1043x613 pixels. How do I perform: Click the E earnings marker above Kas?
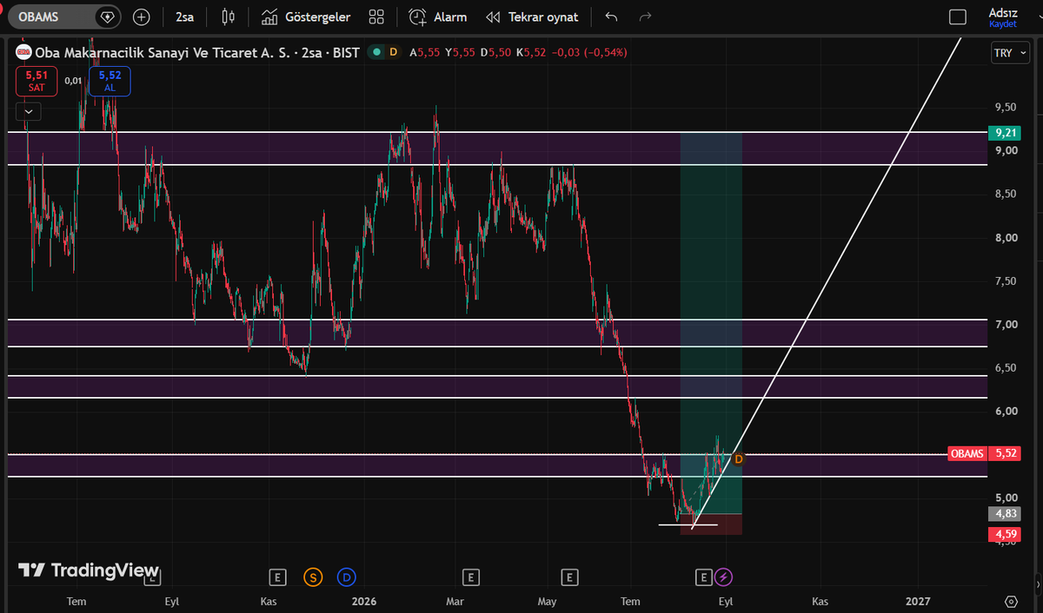point(277,577)
